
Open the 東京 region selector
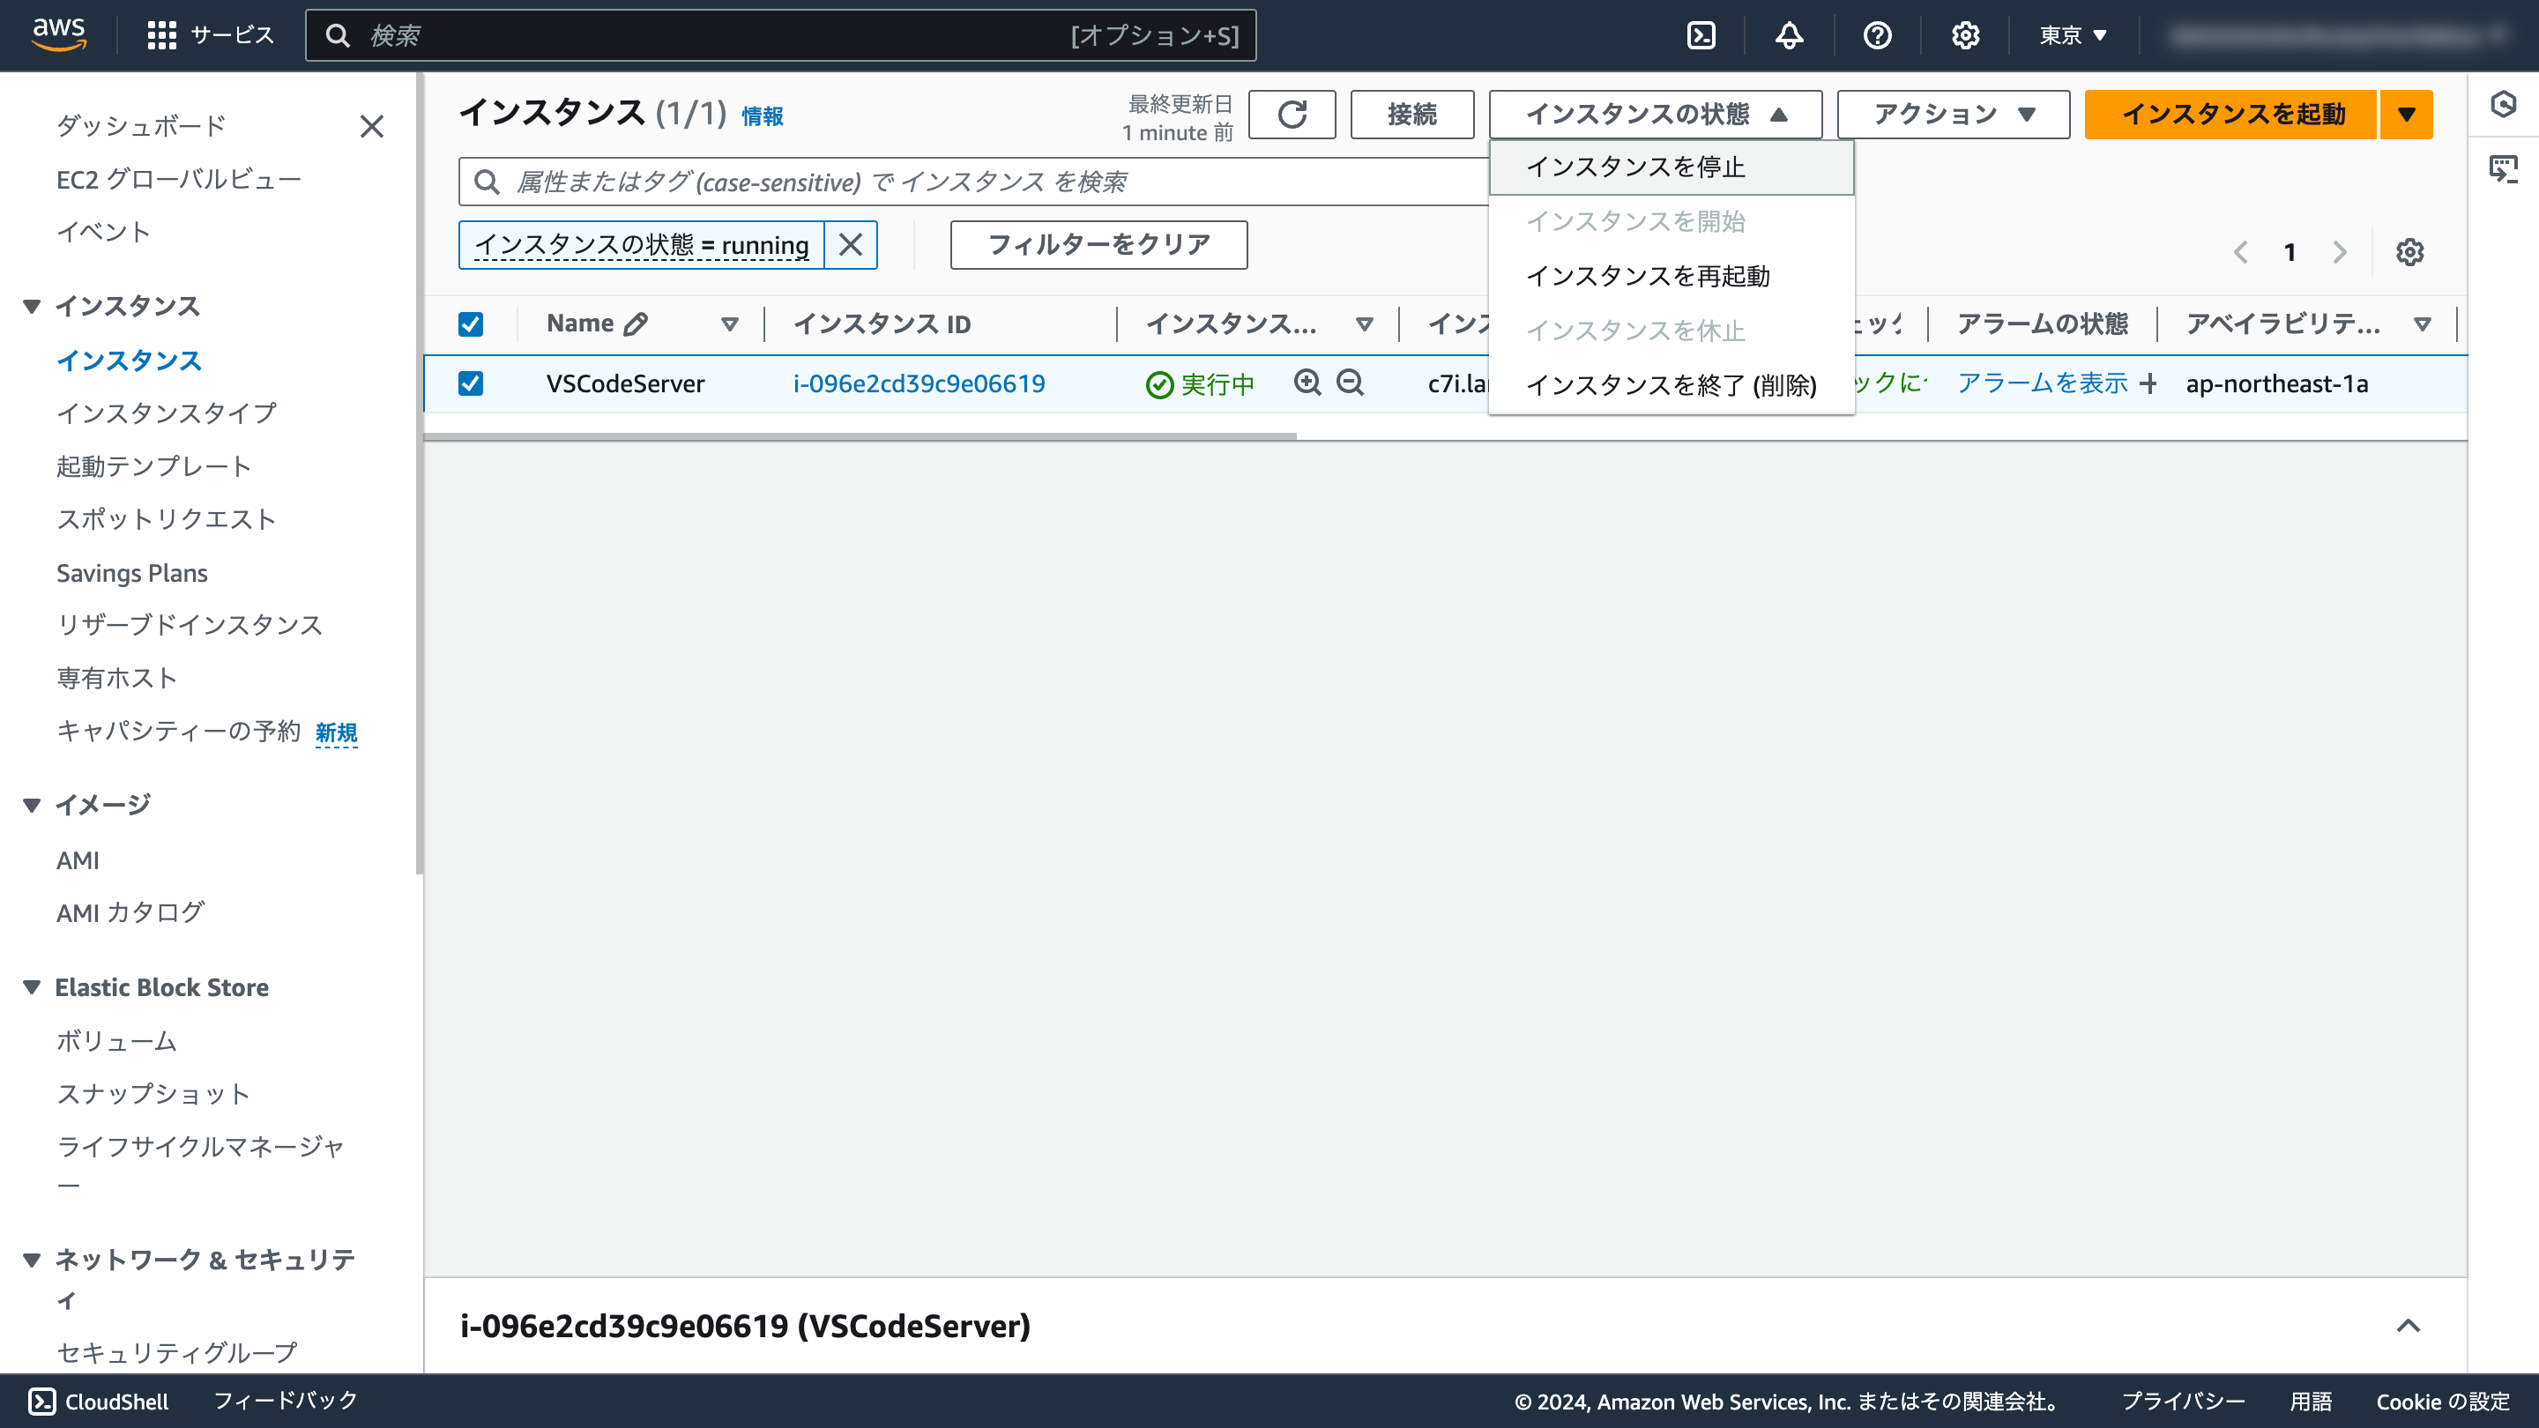click(2072, 35)
